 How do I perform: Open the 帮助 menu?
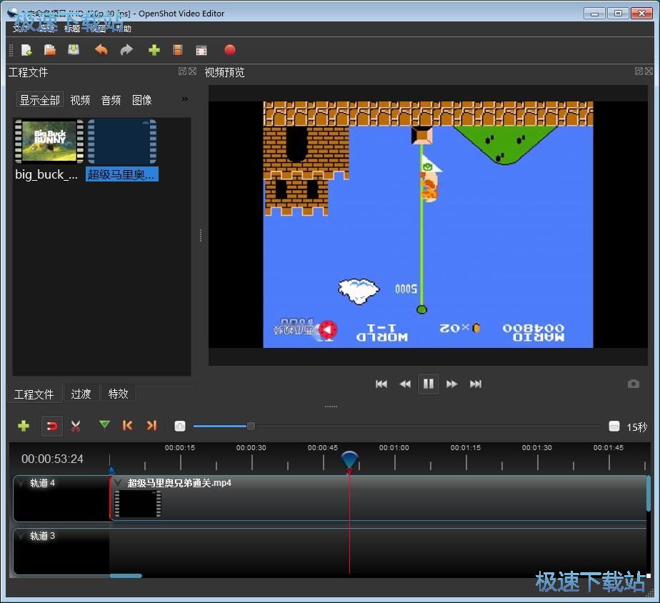point(124,29)
